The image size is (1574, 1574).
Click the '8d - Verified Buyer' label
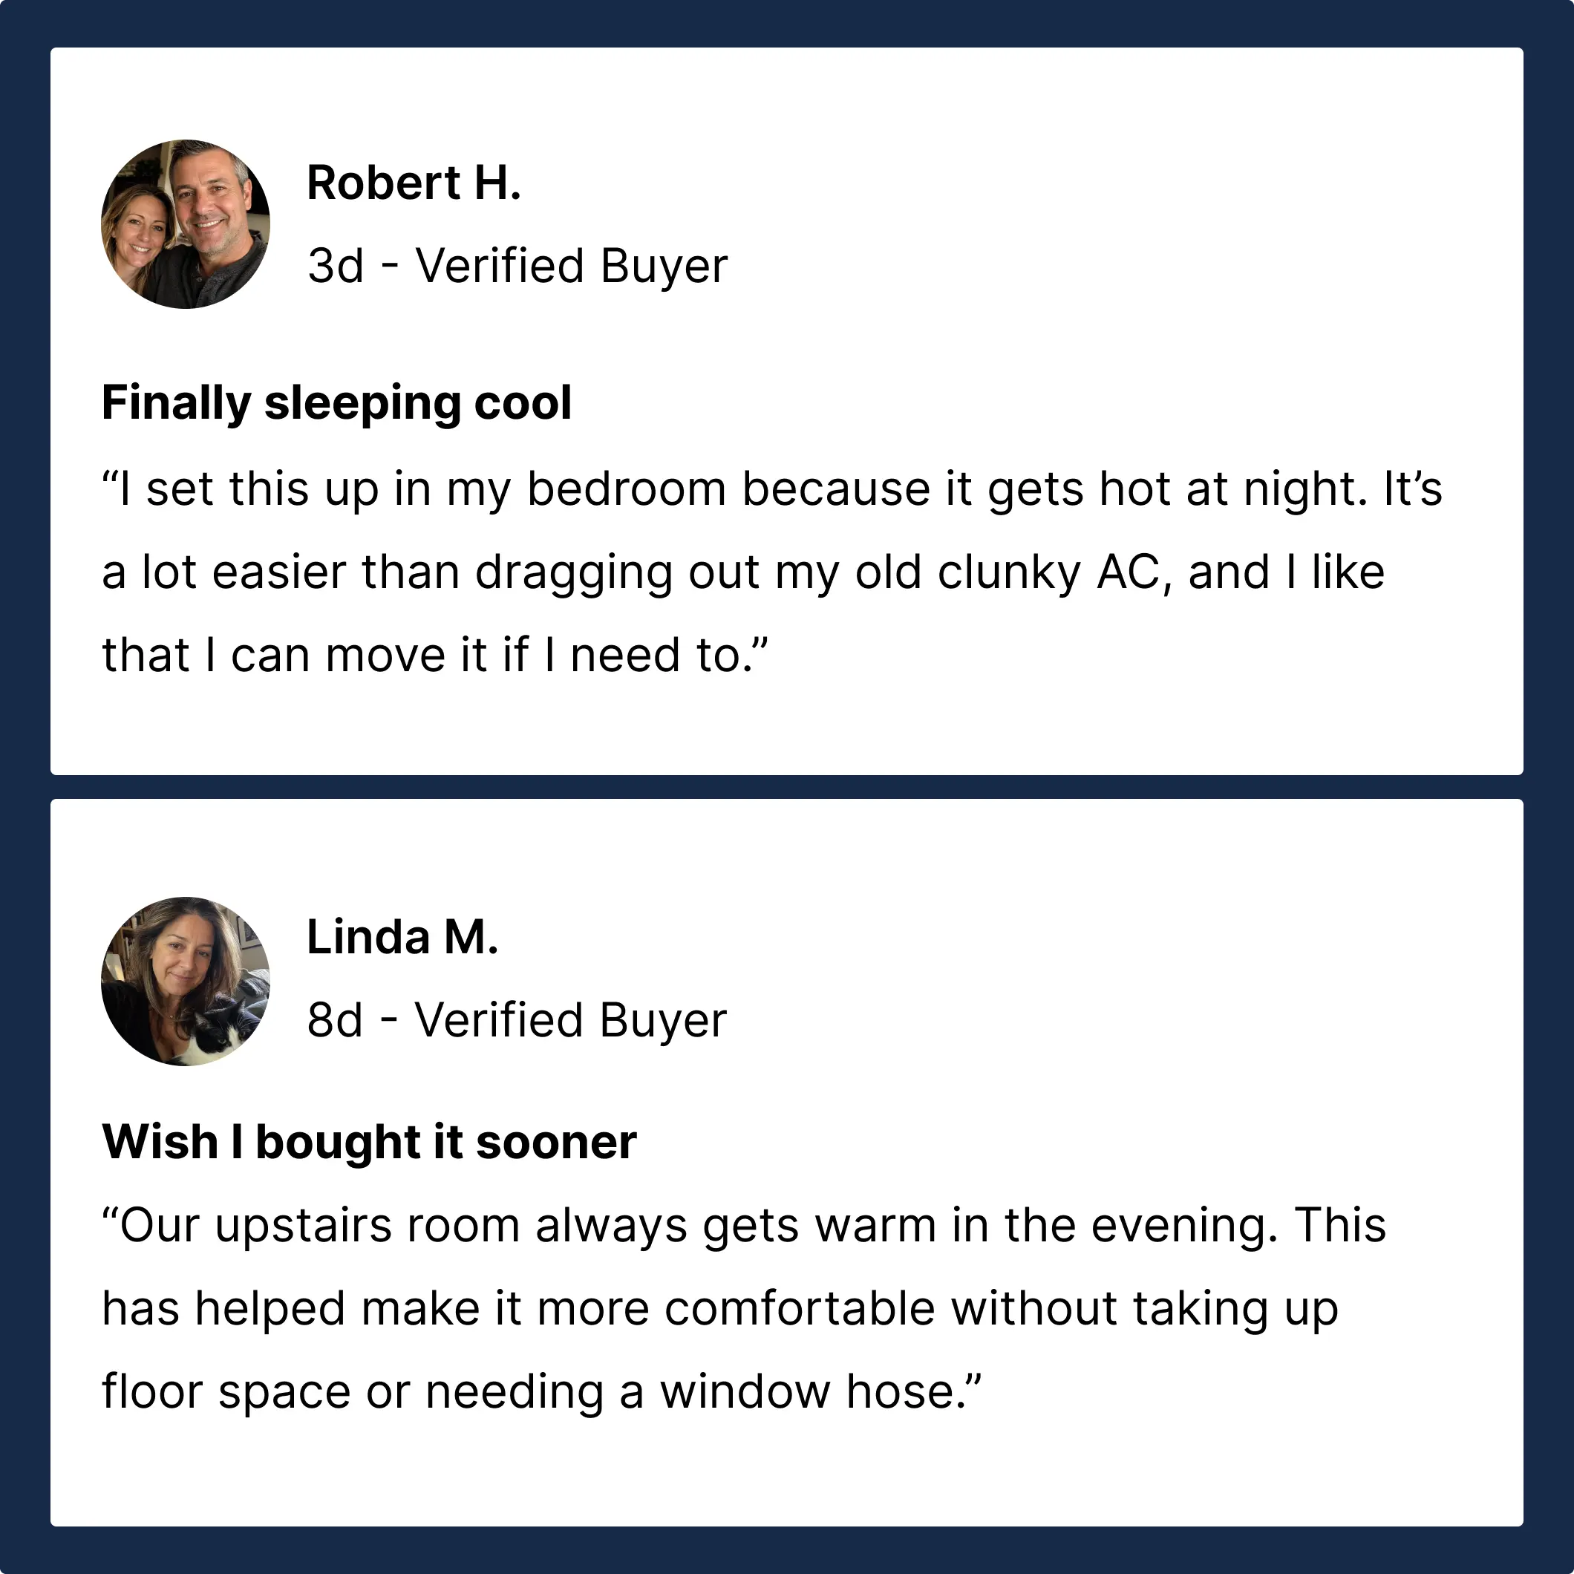[x=517, y=1020]
